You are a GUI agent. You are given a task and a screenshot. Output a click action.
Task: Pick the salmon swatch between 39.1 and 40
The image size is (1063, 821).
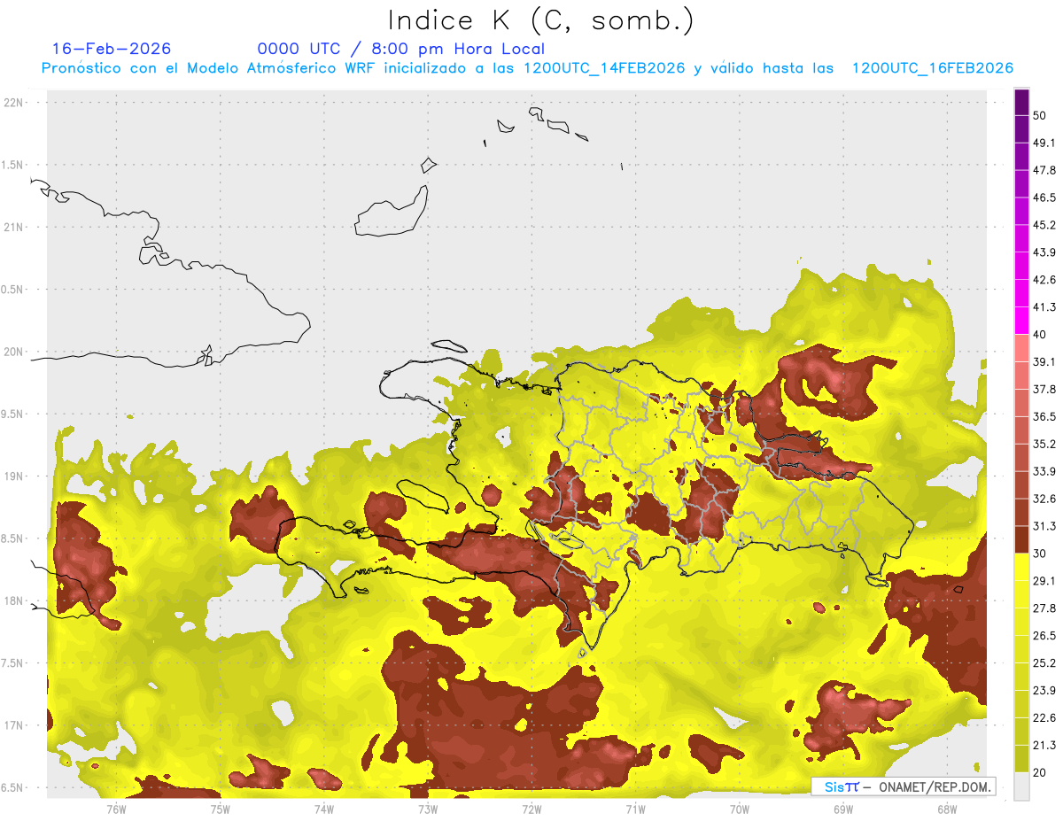click(x=1021, y=349)
